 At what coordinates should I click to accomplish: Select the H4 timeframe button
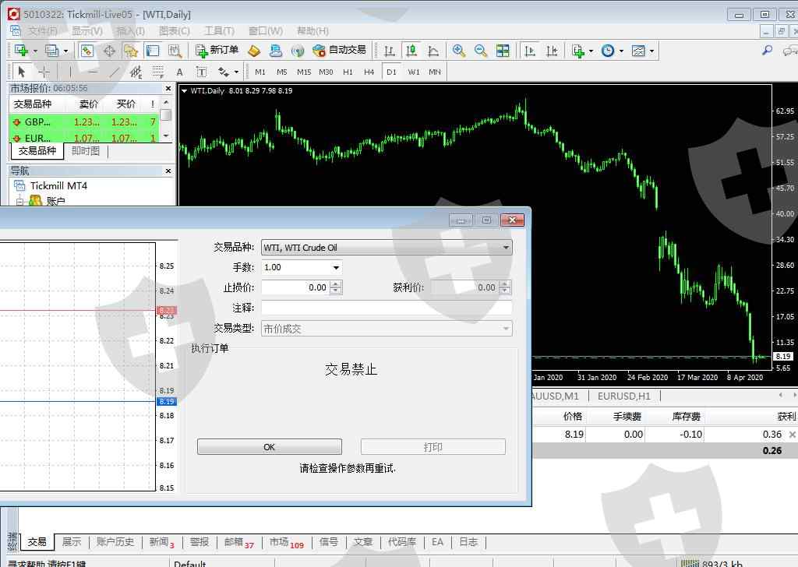pos(369,72)
